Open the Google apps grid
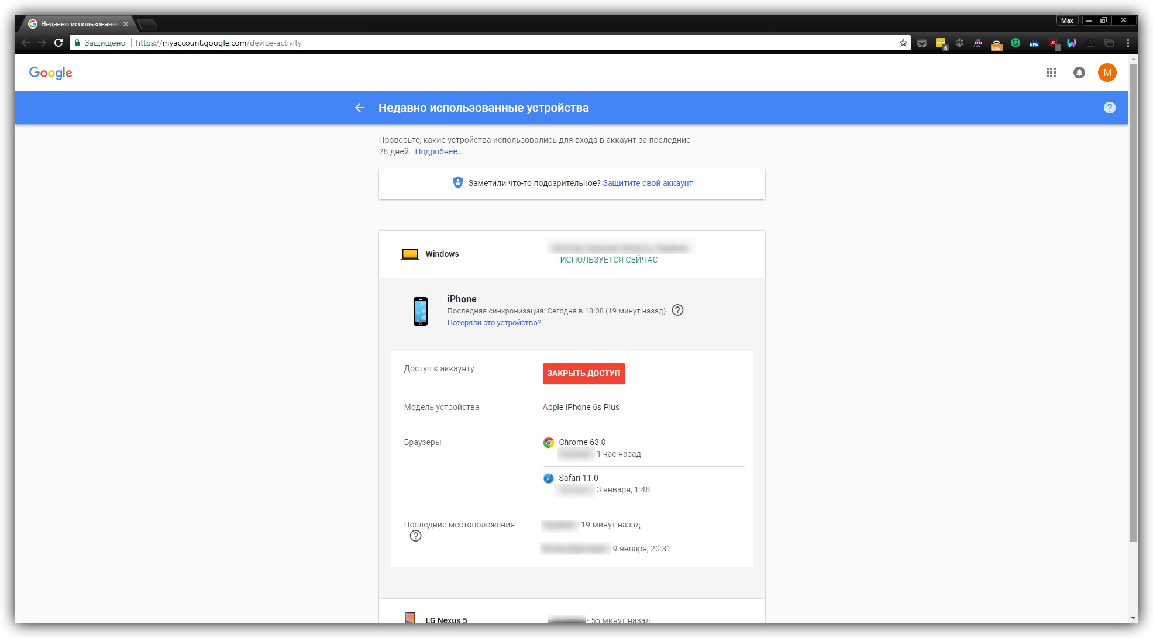Image resolution: width=1153 pixels, height=638 pixels. click(1051, 73)
